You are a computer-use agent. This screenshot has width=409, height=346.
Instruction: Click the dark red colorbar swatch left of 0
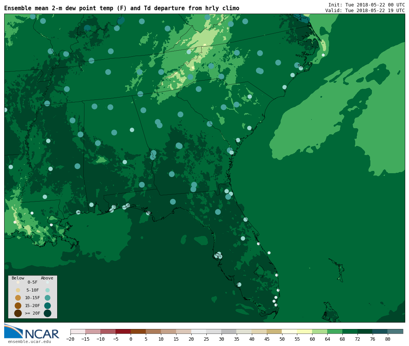[x=123, y=331]
